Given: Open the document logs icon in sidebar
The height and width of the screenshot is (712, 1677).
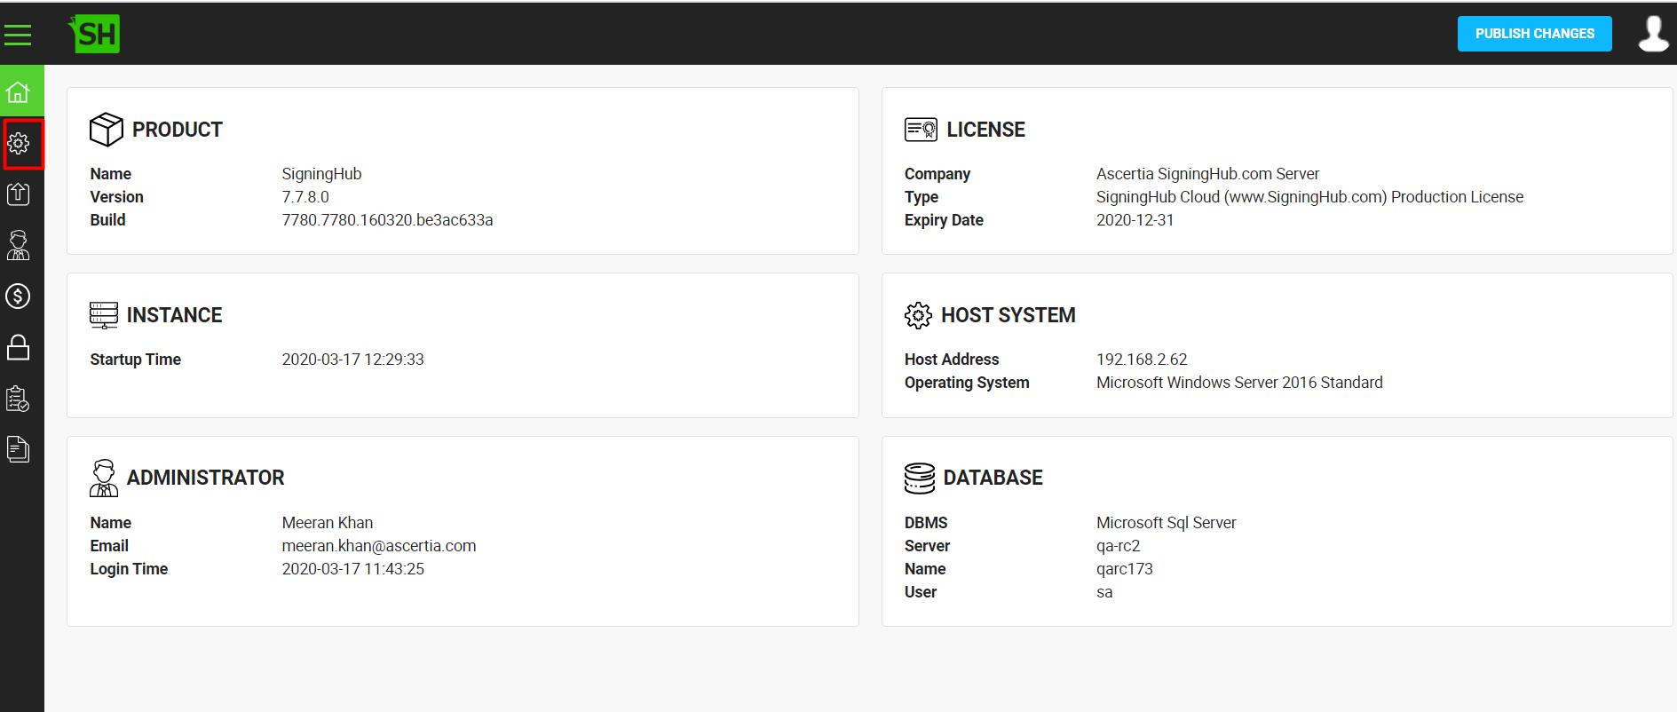Looking at the screenshot, I should pyautogui.click(x=19, y=449).
